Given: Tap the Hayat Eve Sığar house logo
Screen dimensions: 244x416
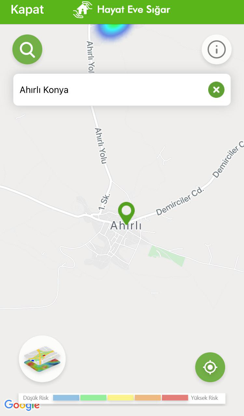Looking at the screenshot, I should tap(83, 9).
